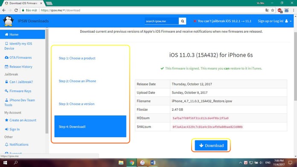
Task: Click the browser reload icon
Action: (16, 10)
